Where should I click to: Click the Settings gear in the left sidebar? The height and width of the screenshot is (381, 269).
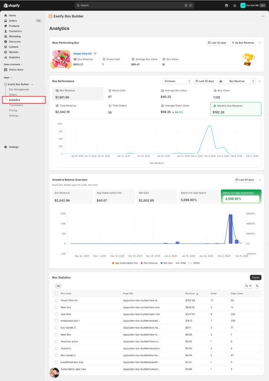tap(13, 147)
